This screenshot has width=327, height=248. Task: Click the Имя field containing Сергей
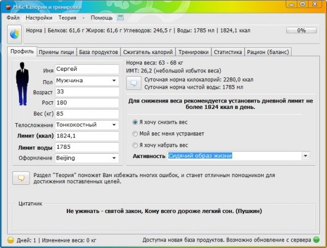(87, 69)
